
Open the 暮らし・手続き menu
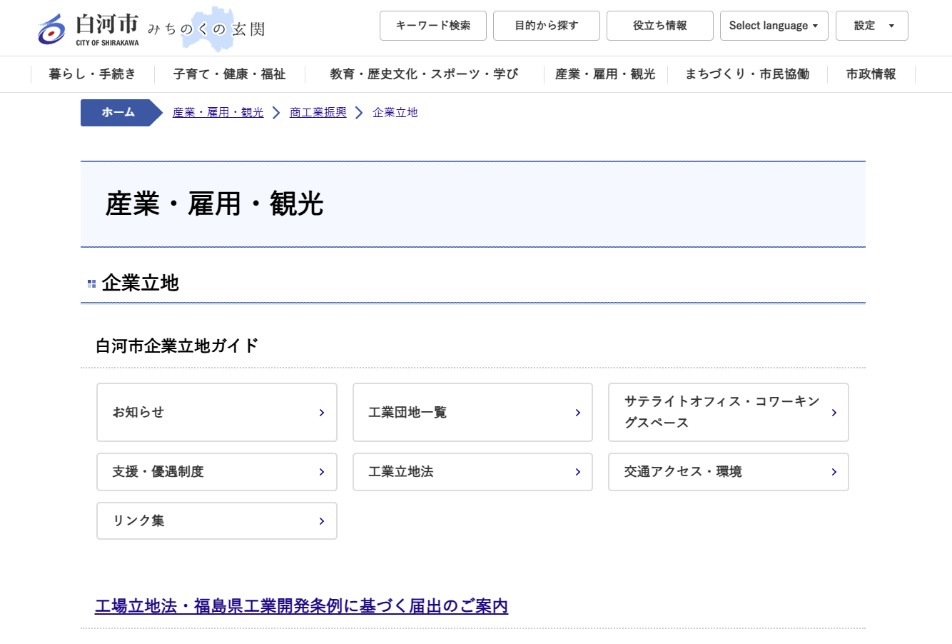pos(92,74)
